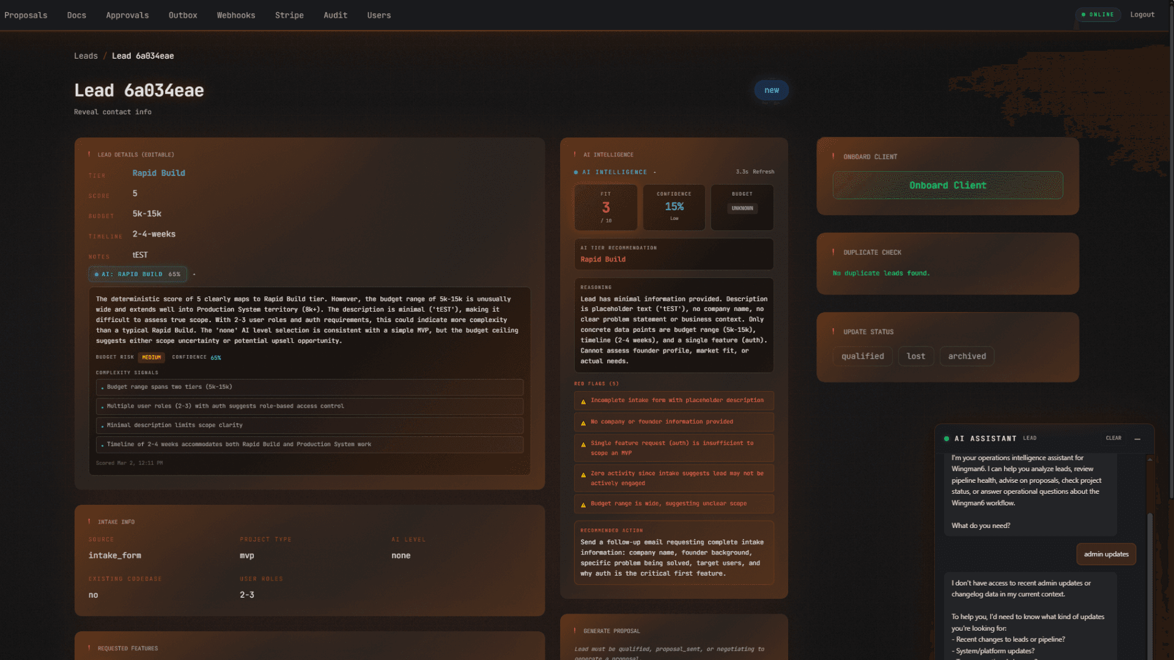The image size is (1174, 660).
Task: Click the alert icon next to DUPLICATE CHECK
Action: click(x=833, y=252)
